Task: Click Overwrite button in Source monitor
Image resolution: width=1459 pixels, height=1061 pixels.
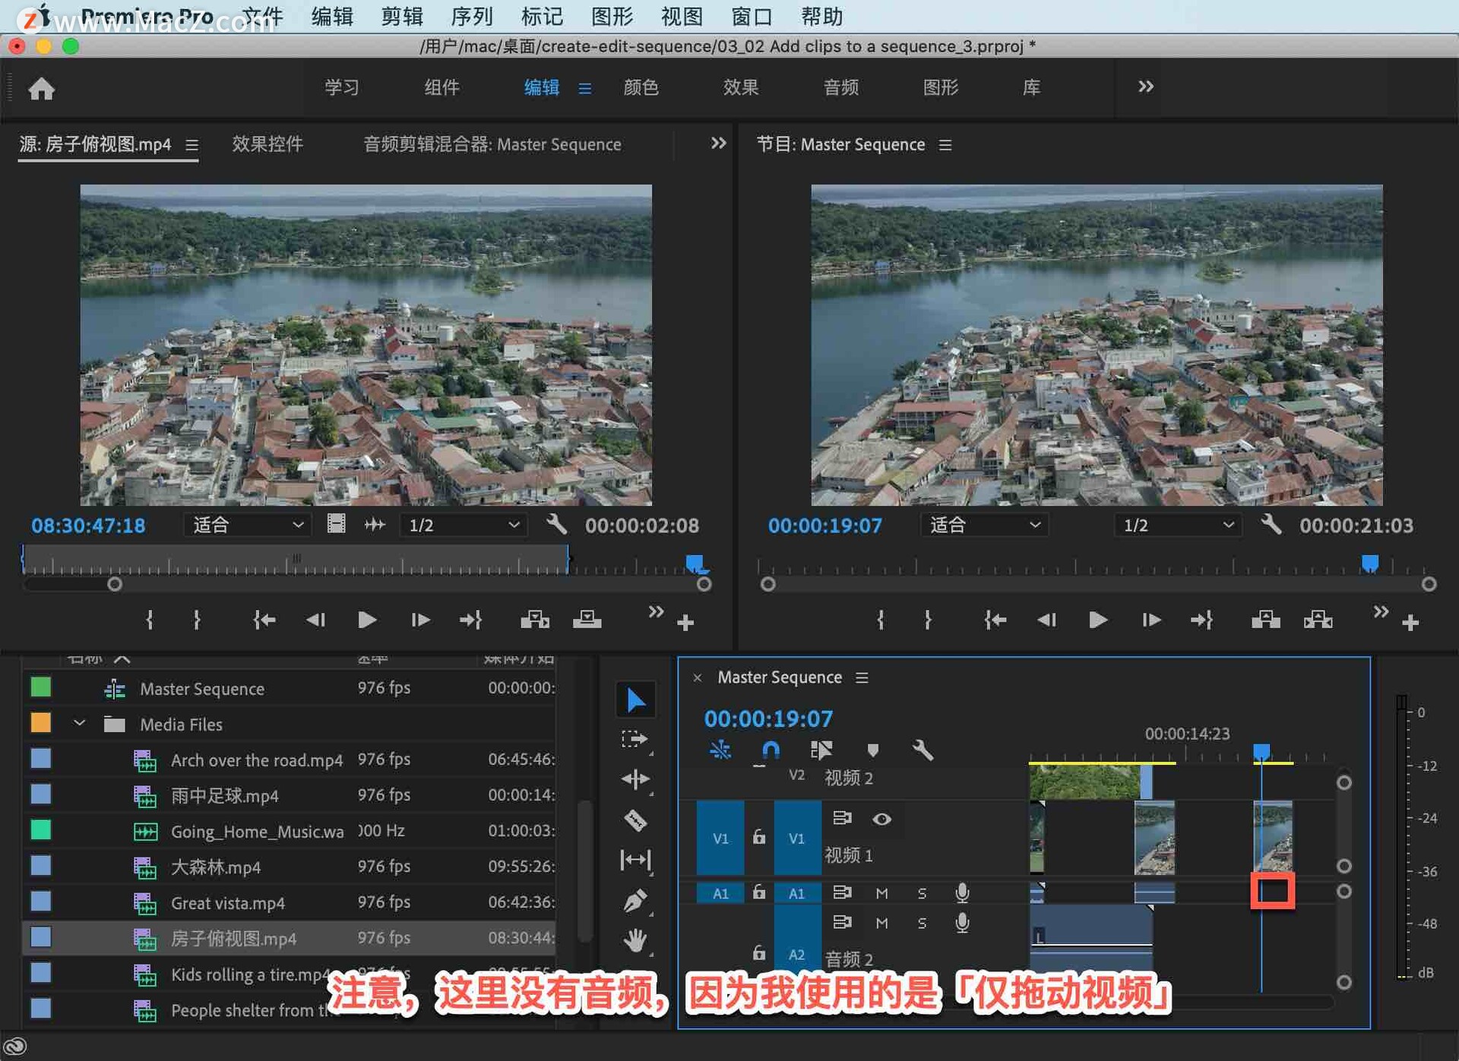Action: click(587, 620)
